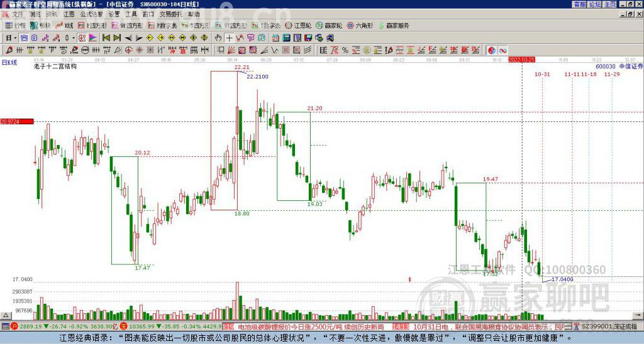Click the 10-31 forecast date label
This screenshot has width=644, height=344.
(x=542, y=74)
